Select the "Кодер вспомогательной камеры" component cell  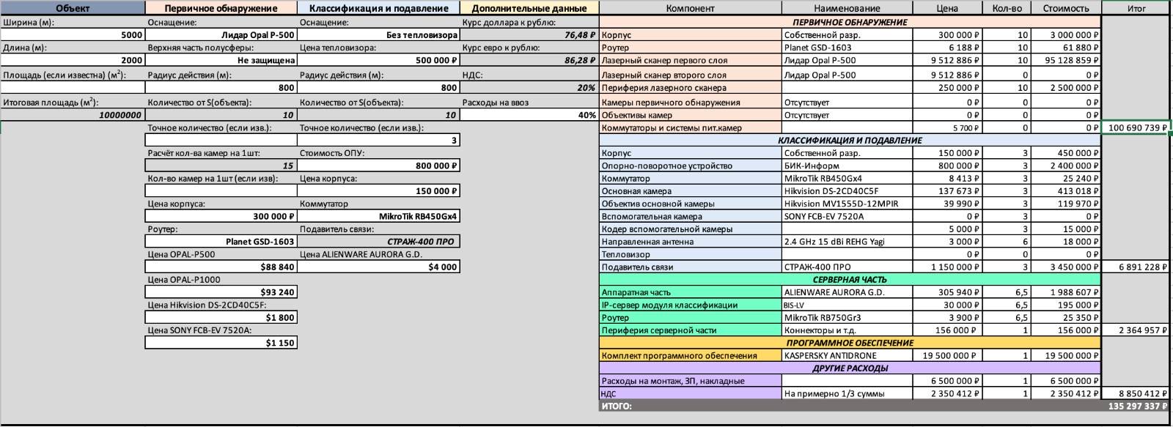pos(690,229)
